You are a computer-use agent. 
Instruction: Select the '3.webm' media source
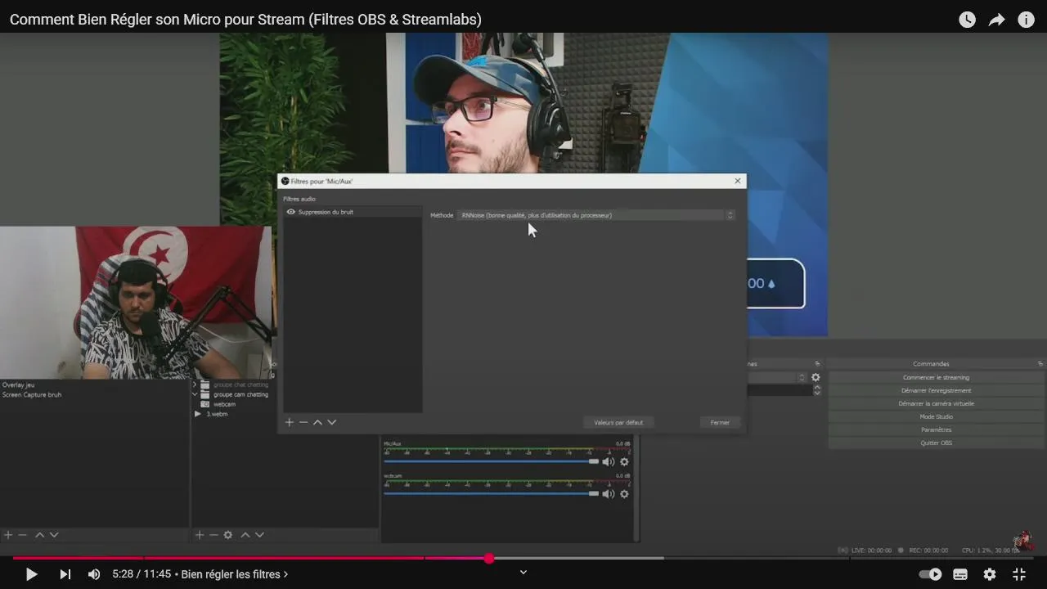[217, 414]
